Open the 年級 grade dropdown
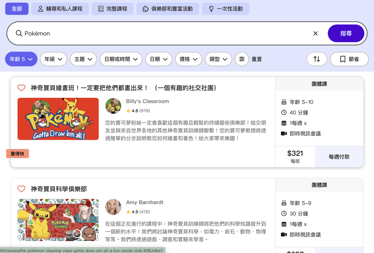The width and height of the screenshot is (374, 253). click(54, 59)
